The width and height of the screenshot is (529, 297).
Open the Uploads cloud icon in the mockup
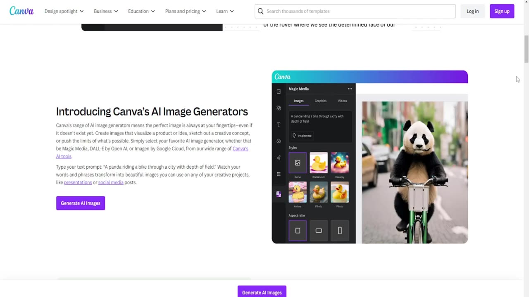point(279,141)
